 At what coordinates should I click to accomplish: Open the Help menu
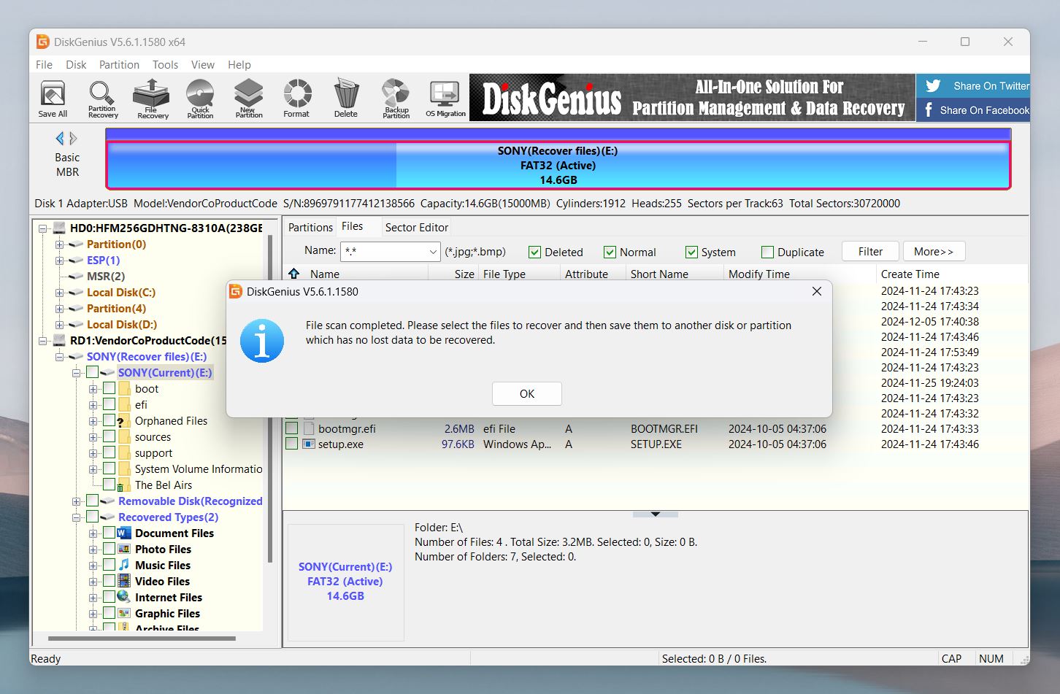click(x=239, y=64)
